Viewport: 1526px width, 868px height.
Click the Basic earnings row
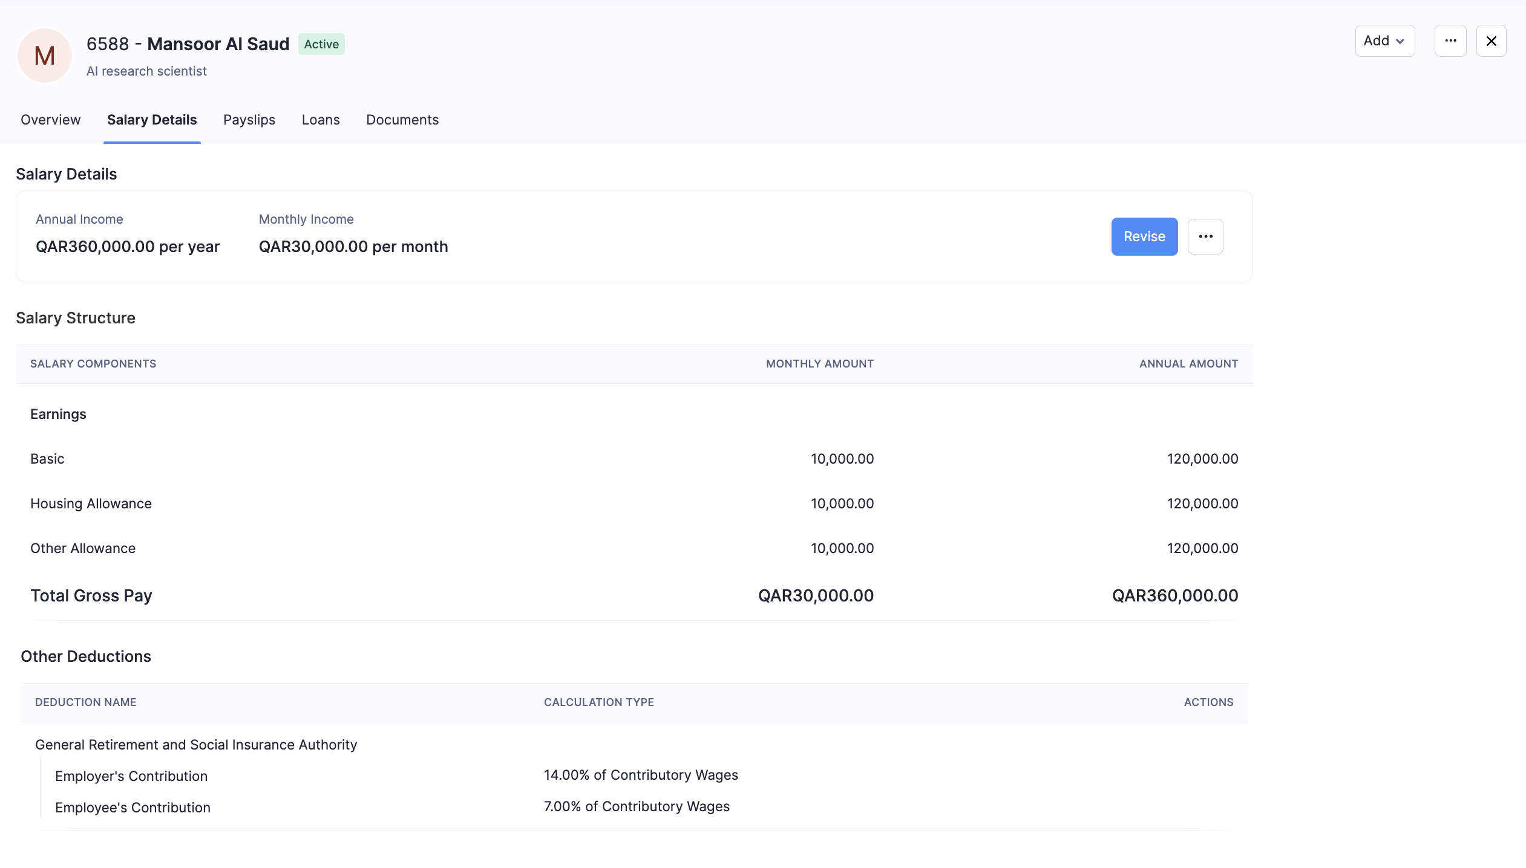(x=47, y=459)
